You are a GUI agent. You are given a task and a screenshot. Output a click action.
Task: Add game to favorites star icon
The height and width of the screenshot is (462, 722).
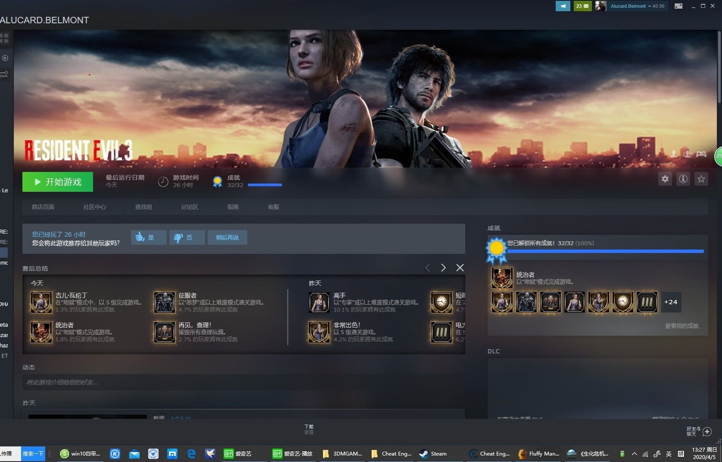click(701, 179)
